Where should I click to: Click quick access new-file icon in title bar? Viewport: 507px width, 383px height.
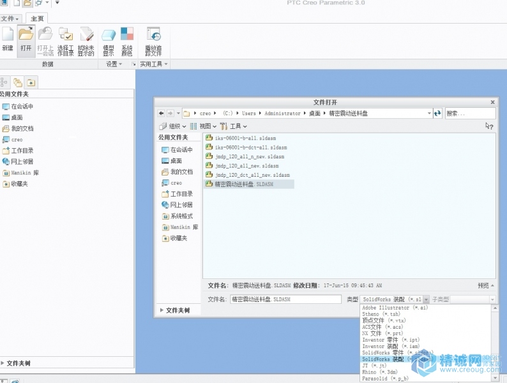[x=17, y=3]
